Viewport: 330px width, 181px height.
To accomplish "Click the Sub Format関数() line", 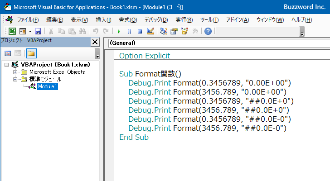I will 150,74.
